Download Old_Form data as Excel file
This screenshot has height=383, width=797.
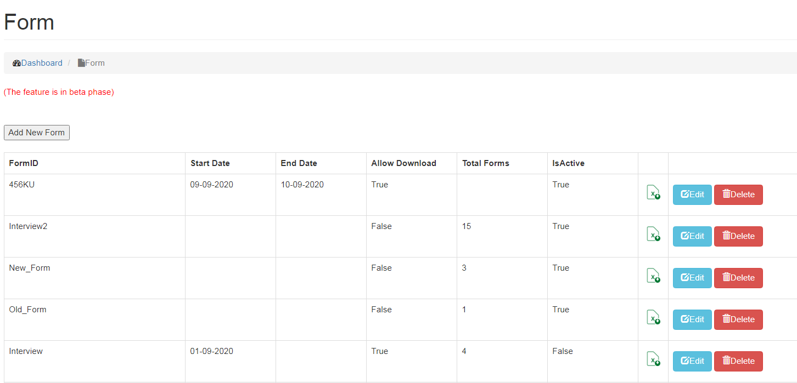pyautogui.click(x=653, y=318)
